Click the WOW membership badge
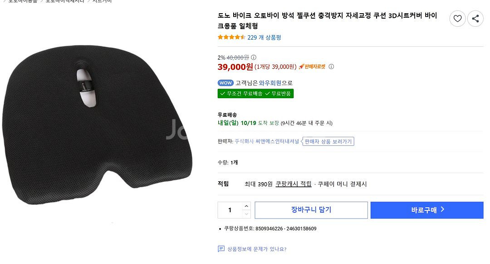 [x=225, y=83]
